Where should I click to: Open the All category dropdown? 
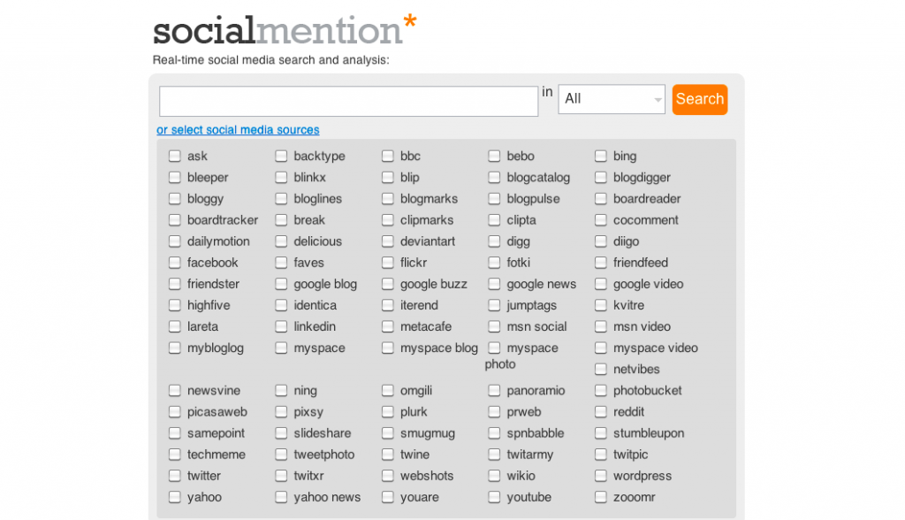coord(612,99)
